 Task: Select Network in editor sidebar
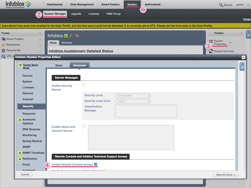click(x=28, y=93)
